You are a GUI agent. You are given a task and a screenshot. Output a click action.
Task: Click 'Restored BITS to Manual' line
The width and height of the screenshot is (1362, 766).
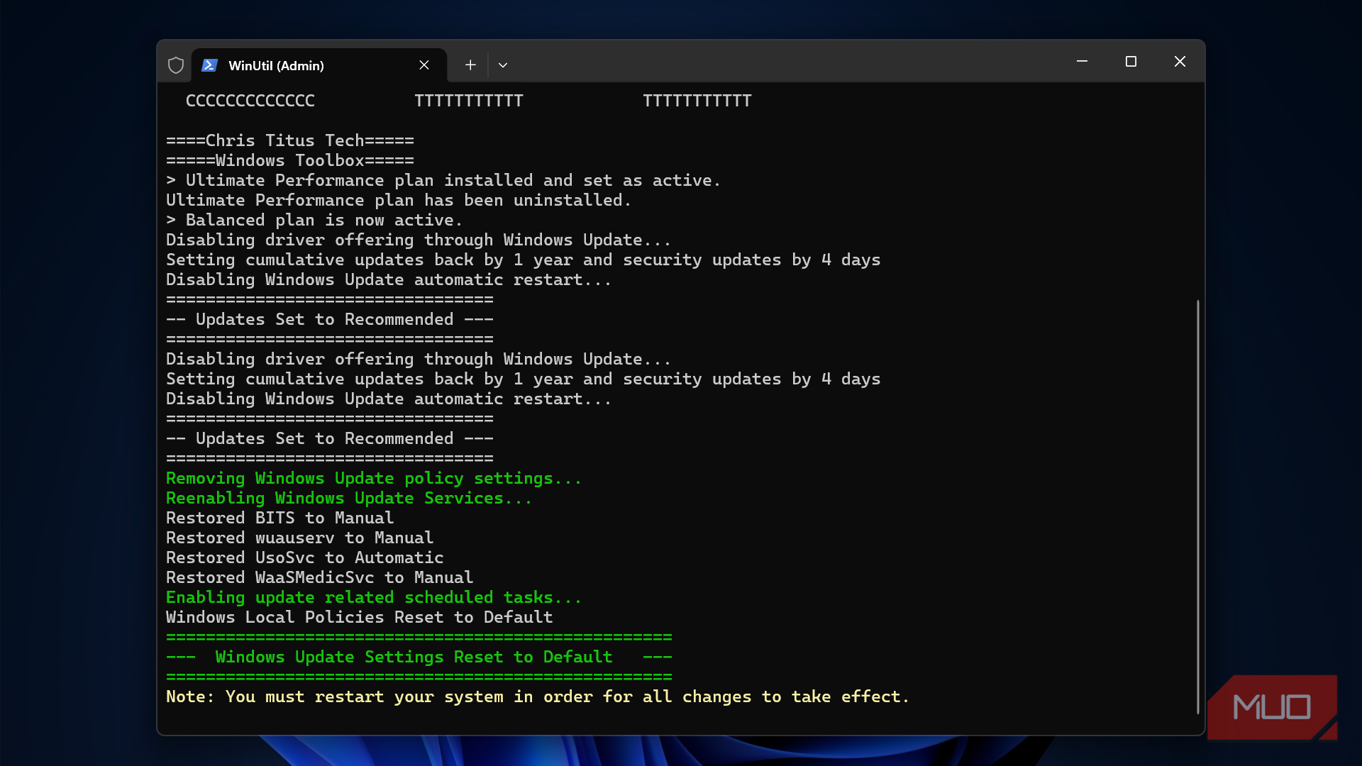tap(279, 518)
